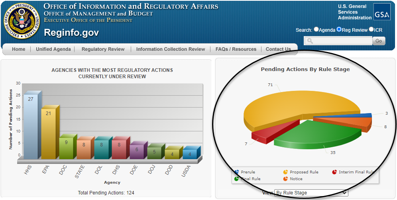Image resolution: width=397 pixels, height=200 pixels.
Task: Open the FAQs / Resources menu
Action: (x=236, y=49)
